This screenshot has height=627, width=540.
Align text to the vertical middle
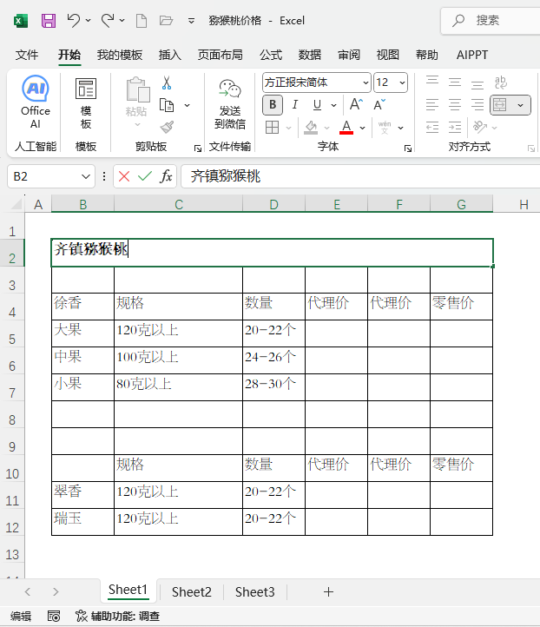[455, 82]
